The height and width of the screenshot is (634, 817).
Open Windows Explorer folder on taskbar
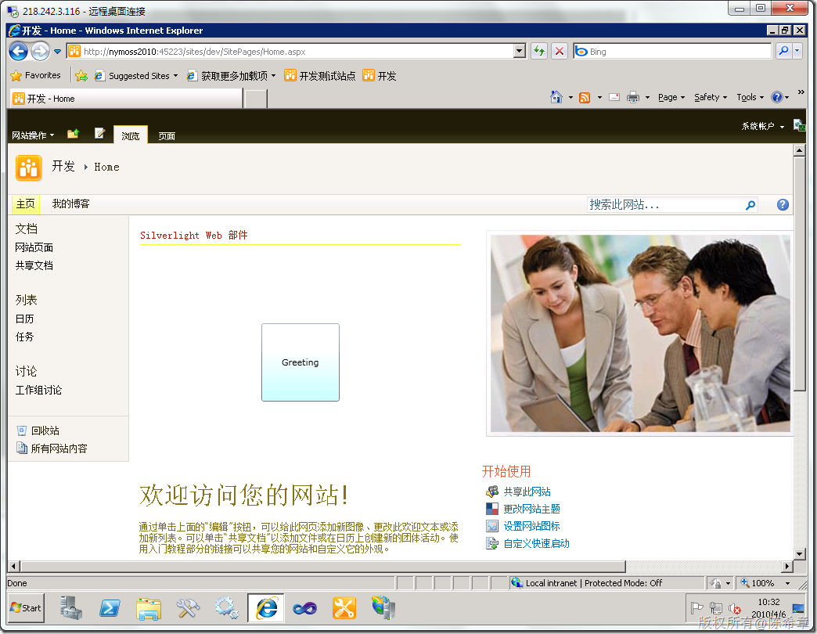[x=149, y=608]
